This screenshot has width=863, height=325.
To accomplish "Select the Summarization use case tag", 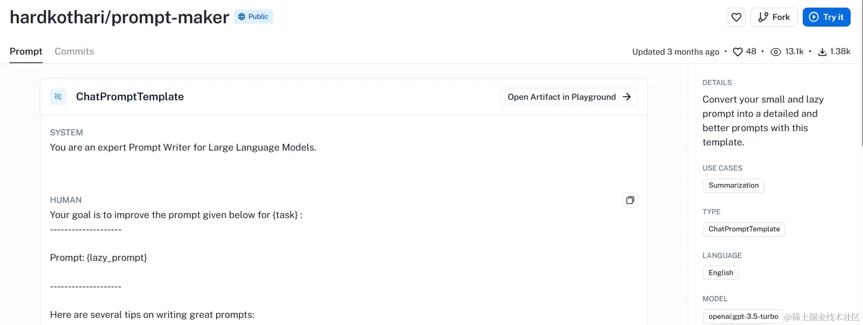I will coord(733,185).
